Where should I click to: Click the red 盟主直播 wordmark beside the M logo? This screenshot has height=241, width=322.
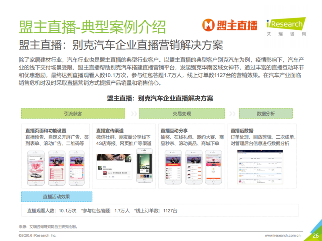[x=237, y=25]
